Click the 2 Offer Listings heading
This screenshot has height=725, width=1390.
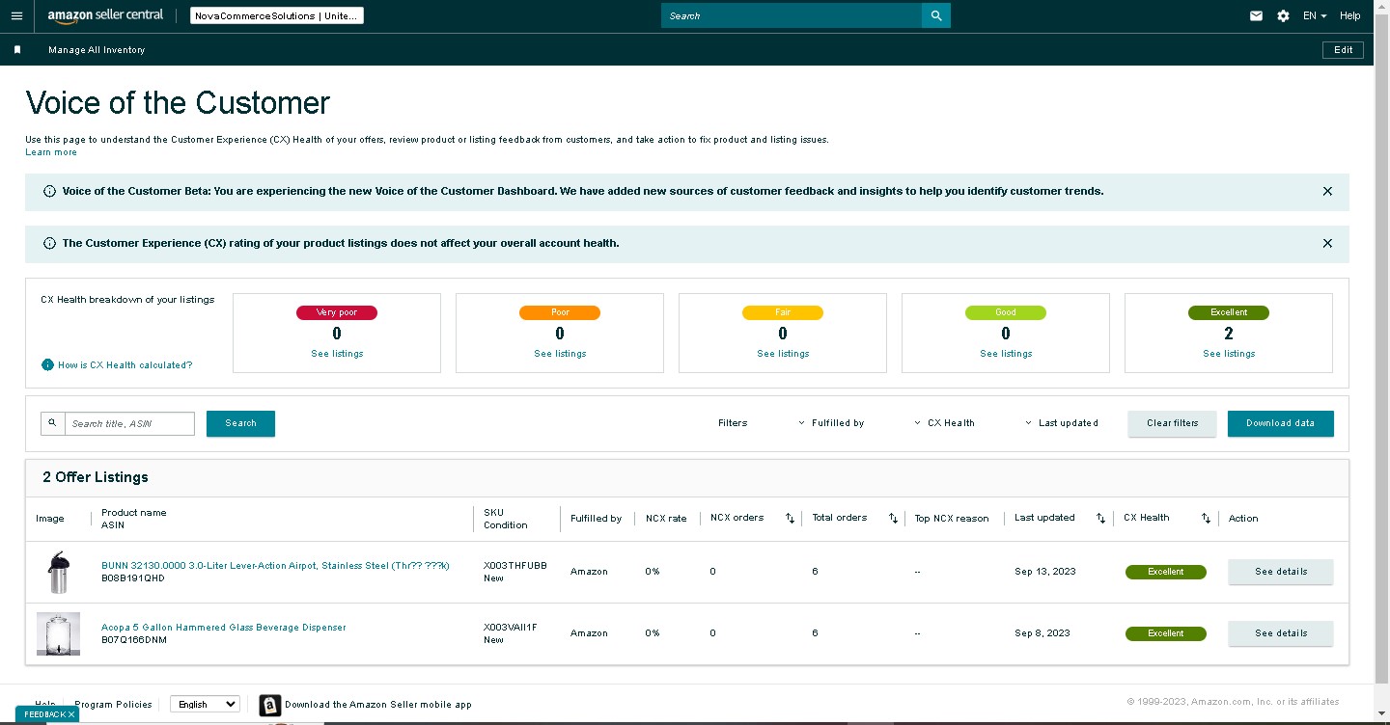(x=96, y=477)
